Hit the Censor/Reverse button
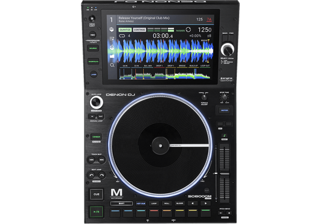Viewport: 320px width, 224px height. (96, 136)
